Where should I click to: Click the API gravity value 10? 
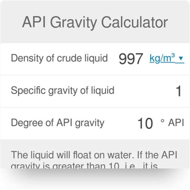click(x=145, y=123)
